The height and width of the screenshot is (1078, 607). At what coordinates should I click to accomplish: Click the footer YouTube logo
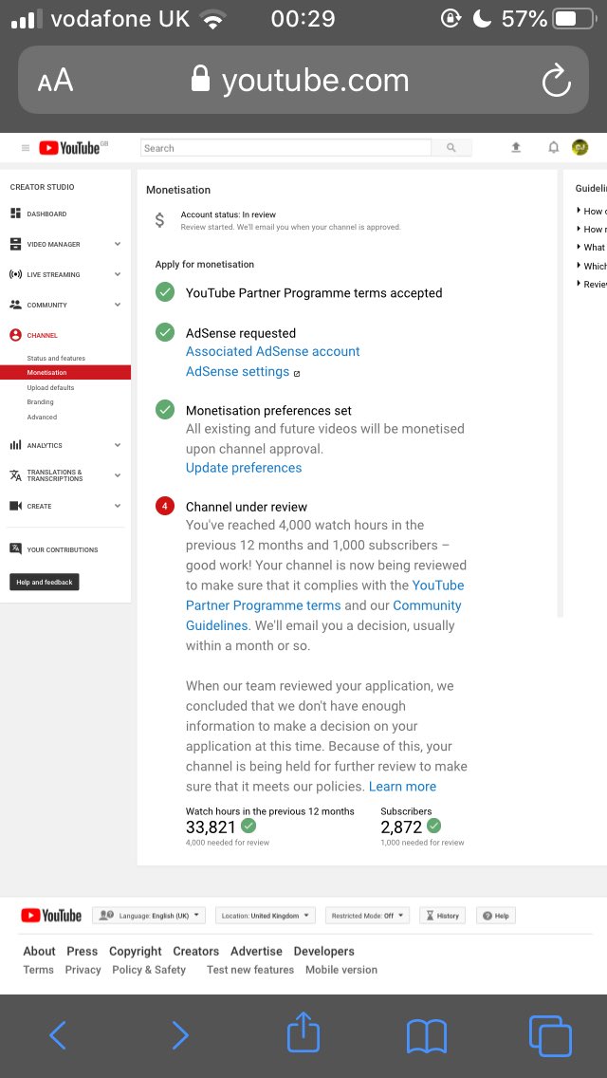point(51,915)
